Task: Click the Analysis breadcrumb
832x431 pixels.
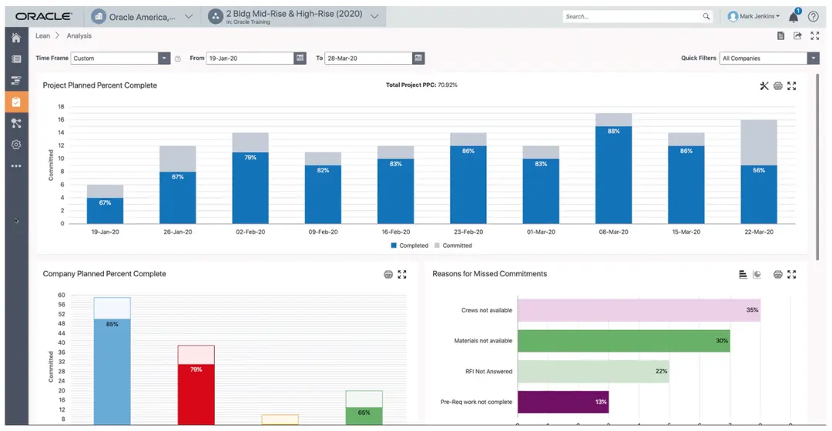Action: coord(79,35)
